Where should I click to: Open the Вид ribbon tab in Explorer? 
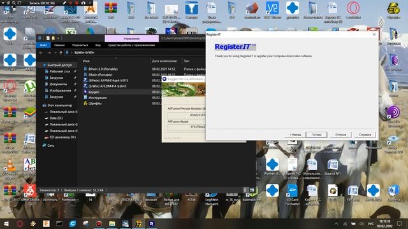click(x=98, y=45)
